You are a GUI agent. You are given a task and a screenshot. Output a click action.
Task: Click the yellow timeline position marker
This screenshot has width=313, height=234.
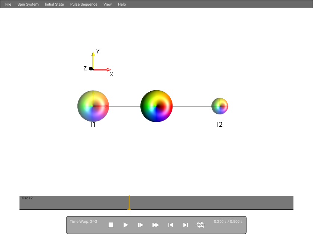[129, 203]
